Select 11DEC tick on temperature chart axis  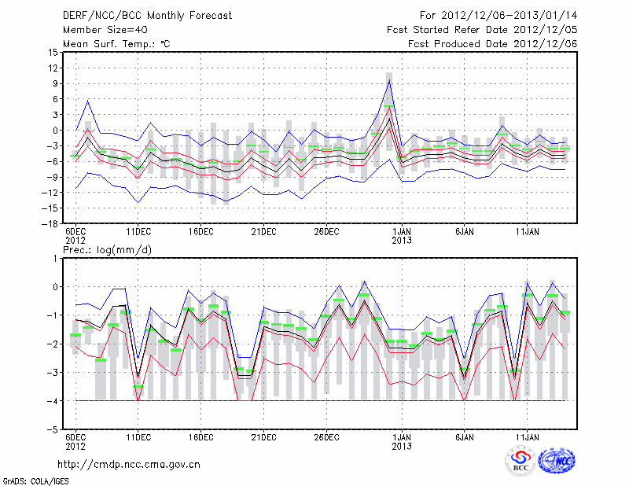point(138,232)
